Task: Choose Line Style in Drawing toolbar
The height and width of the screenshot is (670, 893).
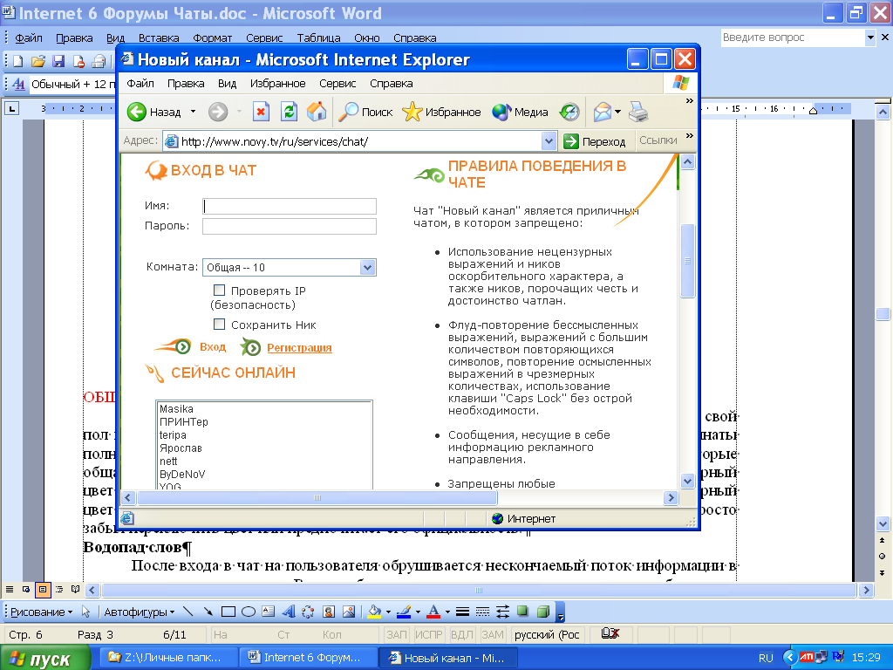Action: (x=462, y=612)
